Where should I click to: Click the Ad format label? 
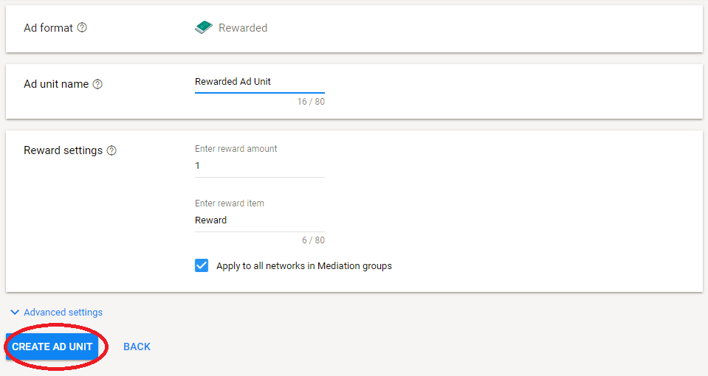click(x=48, y=28)
